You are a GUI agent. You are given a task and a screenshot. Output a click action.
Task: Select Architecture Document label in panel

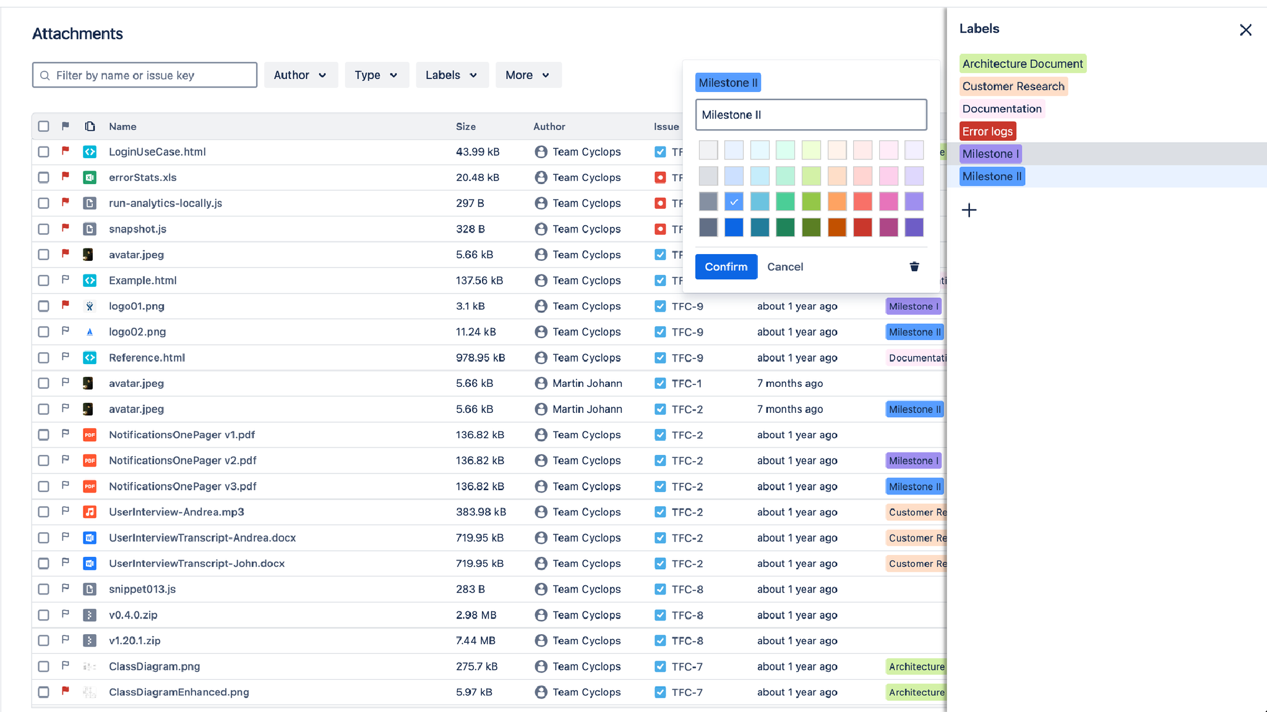point(1022,64)
